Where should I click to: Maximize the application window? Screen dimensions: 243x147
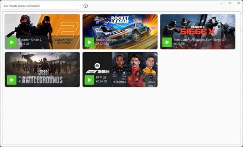[230, 3]
